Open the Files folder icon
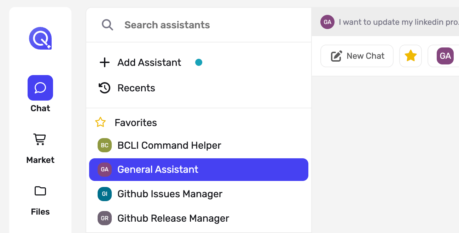Image resolution: width=459 pixels, height=233 pixels. point(40,191)
